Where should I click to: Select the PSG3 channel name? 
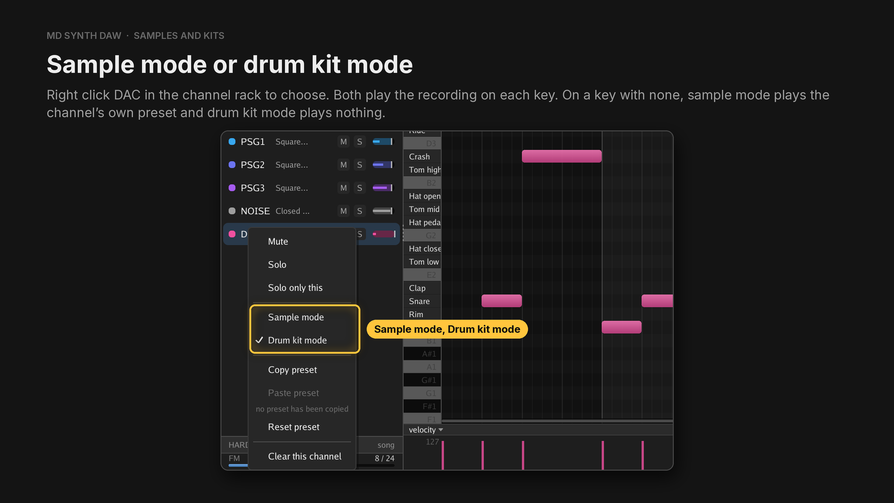pyautogui.click(x=252, y=188)
